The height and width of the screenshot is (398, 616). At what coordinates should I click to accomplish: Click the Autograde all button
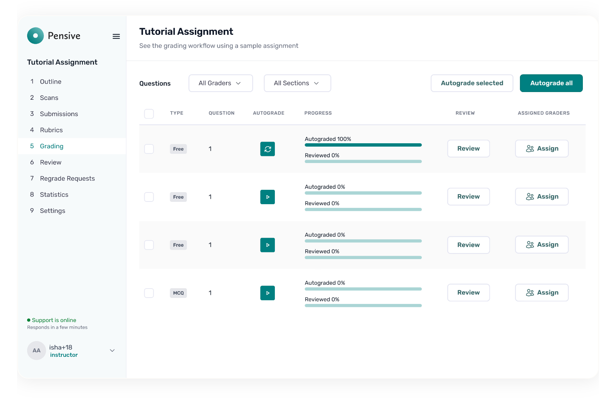[551, 83]
